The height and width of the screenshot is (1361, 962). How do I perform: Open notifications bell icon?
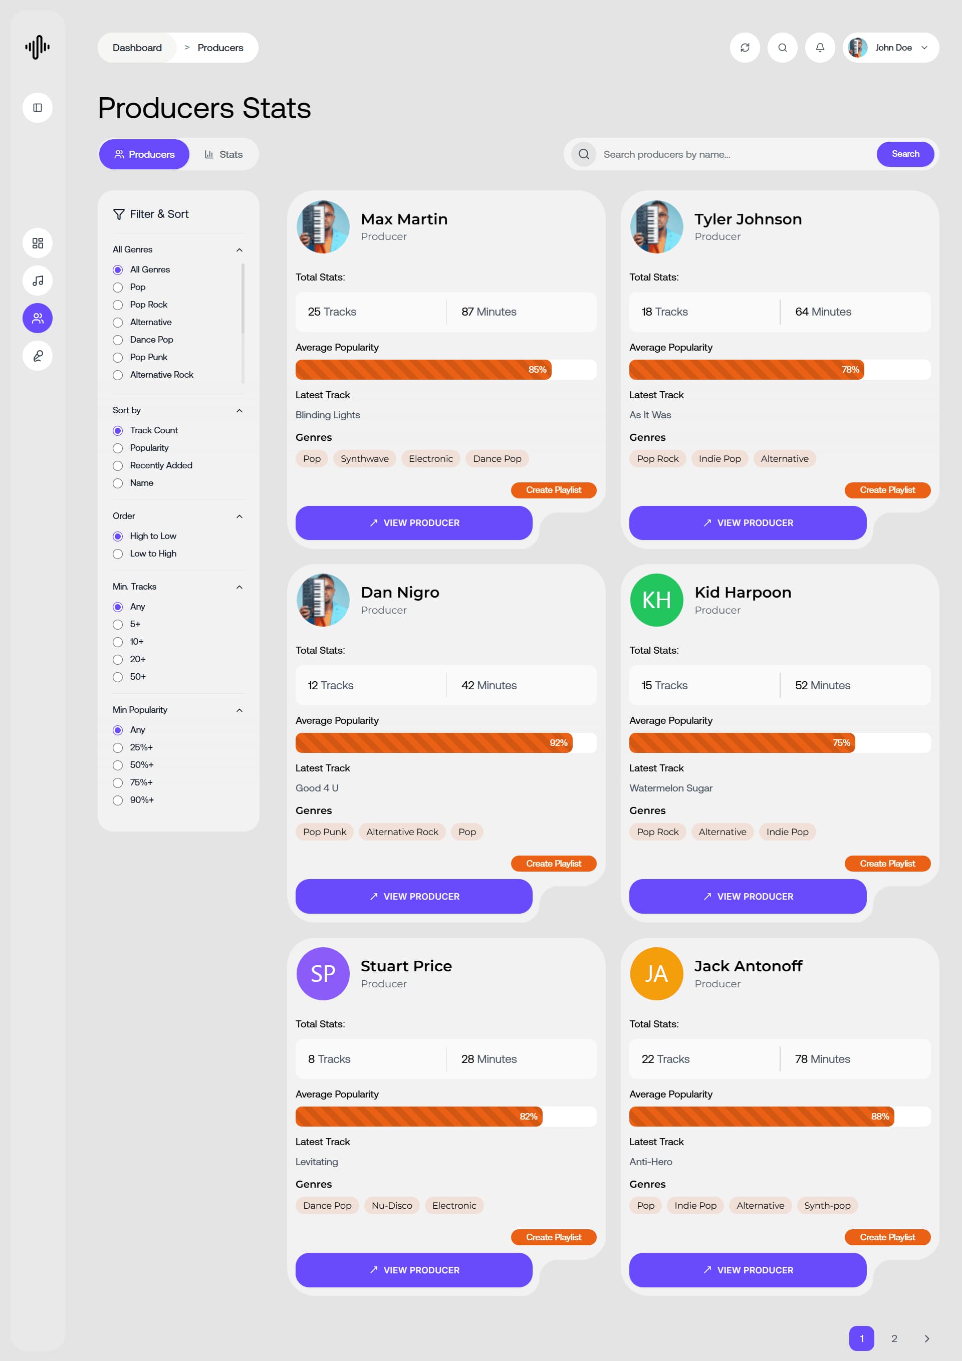pos(820,48)
